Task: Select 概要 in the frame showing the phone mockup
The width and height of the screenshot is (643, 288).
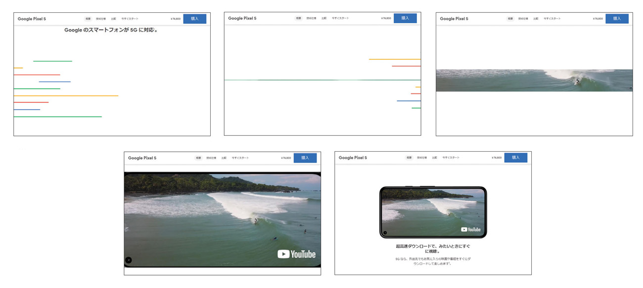Action: pyautogui.click(x=410, y=158)
